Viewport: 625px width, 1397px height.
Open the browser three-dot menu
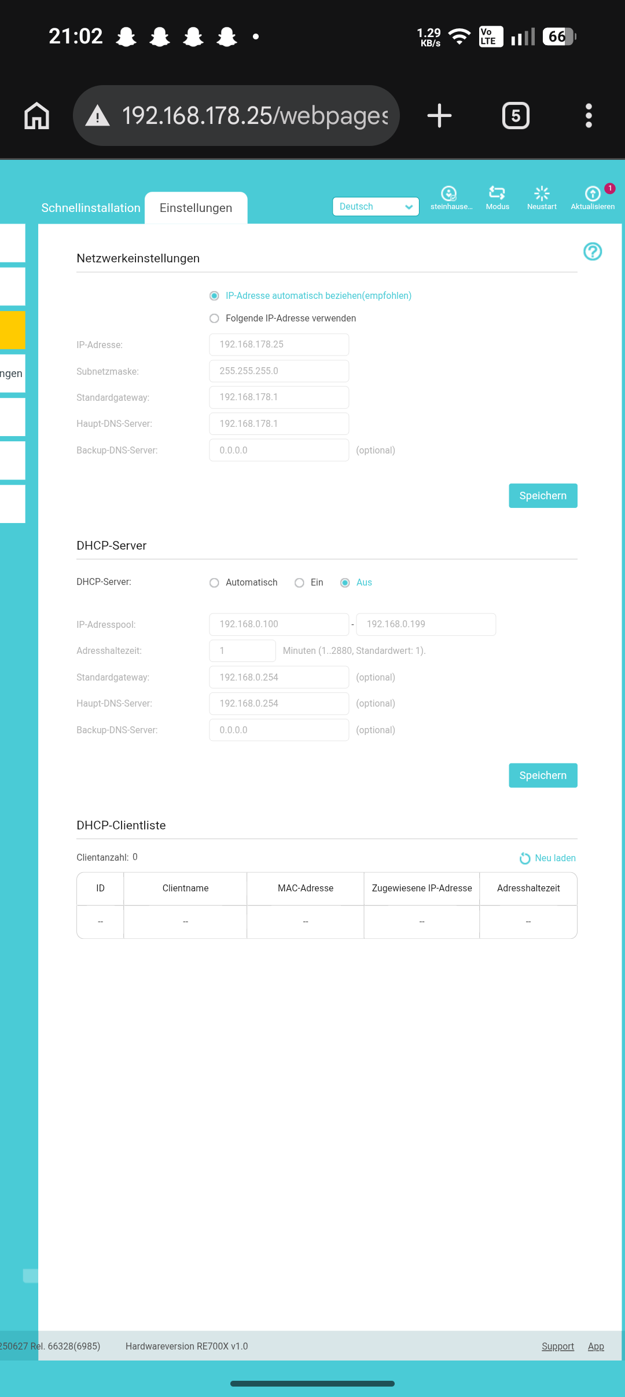(x=589, y=115)
